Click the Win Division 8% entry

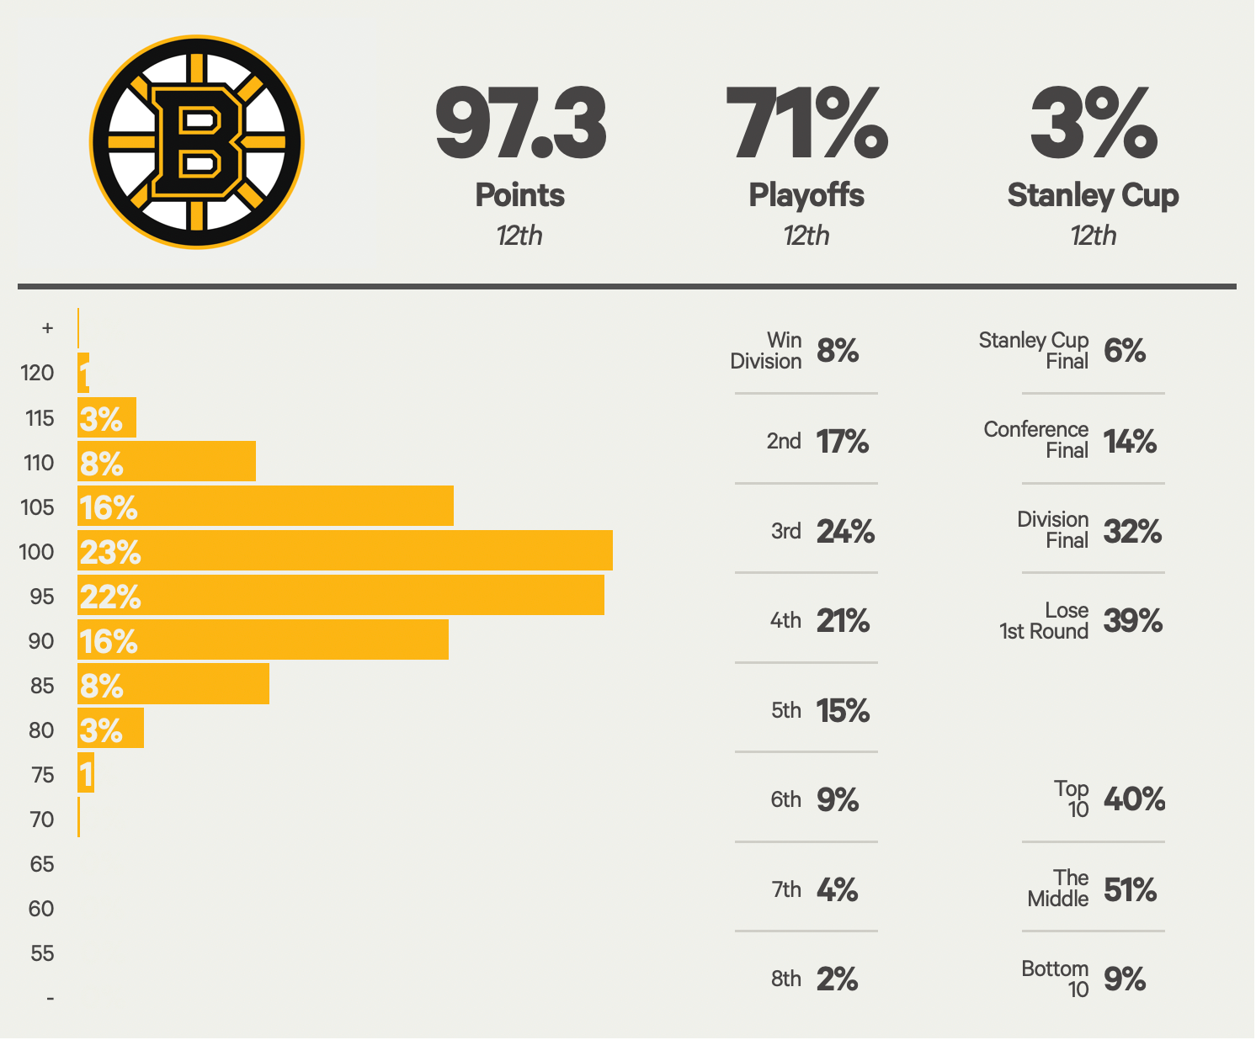click(806, 351)
